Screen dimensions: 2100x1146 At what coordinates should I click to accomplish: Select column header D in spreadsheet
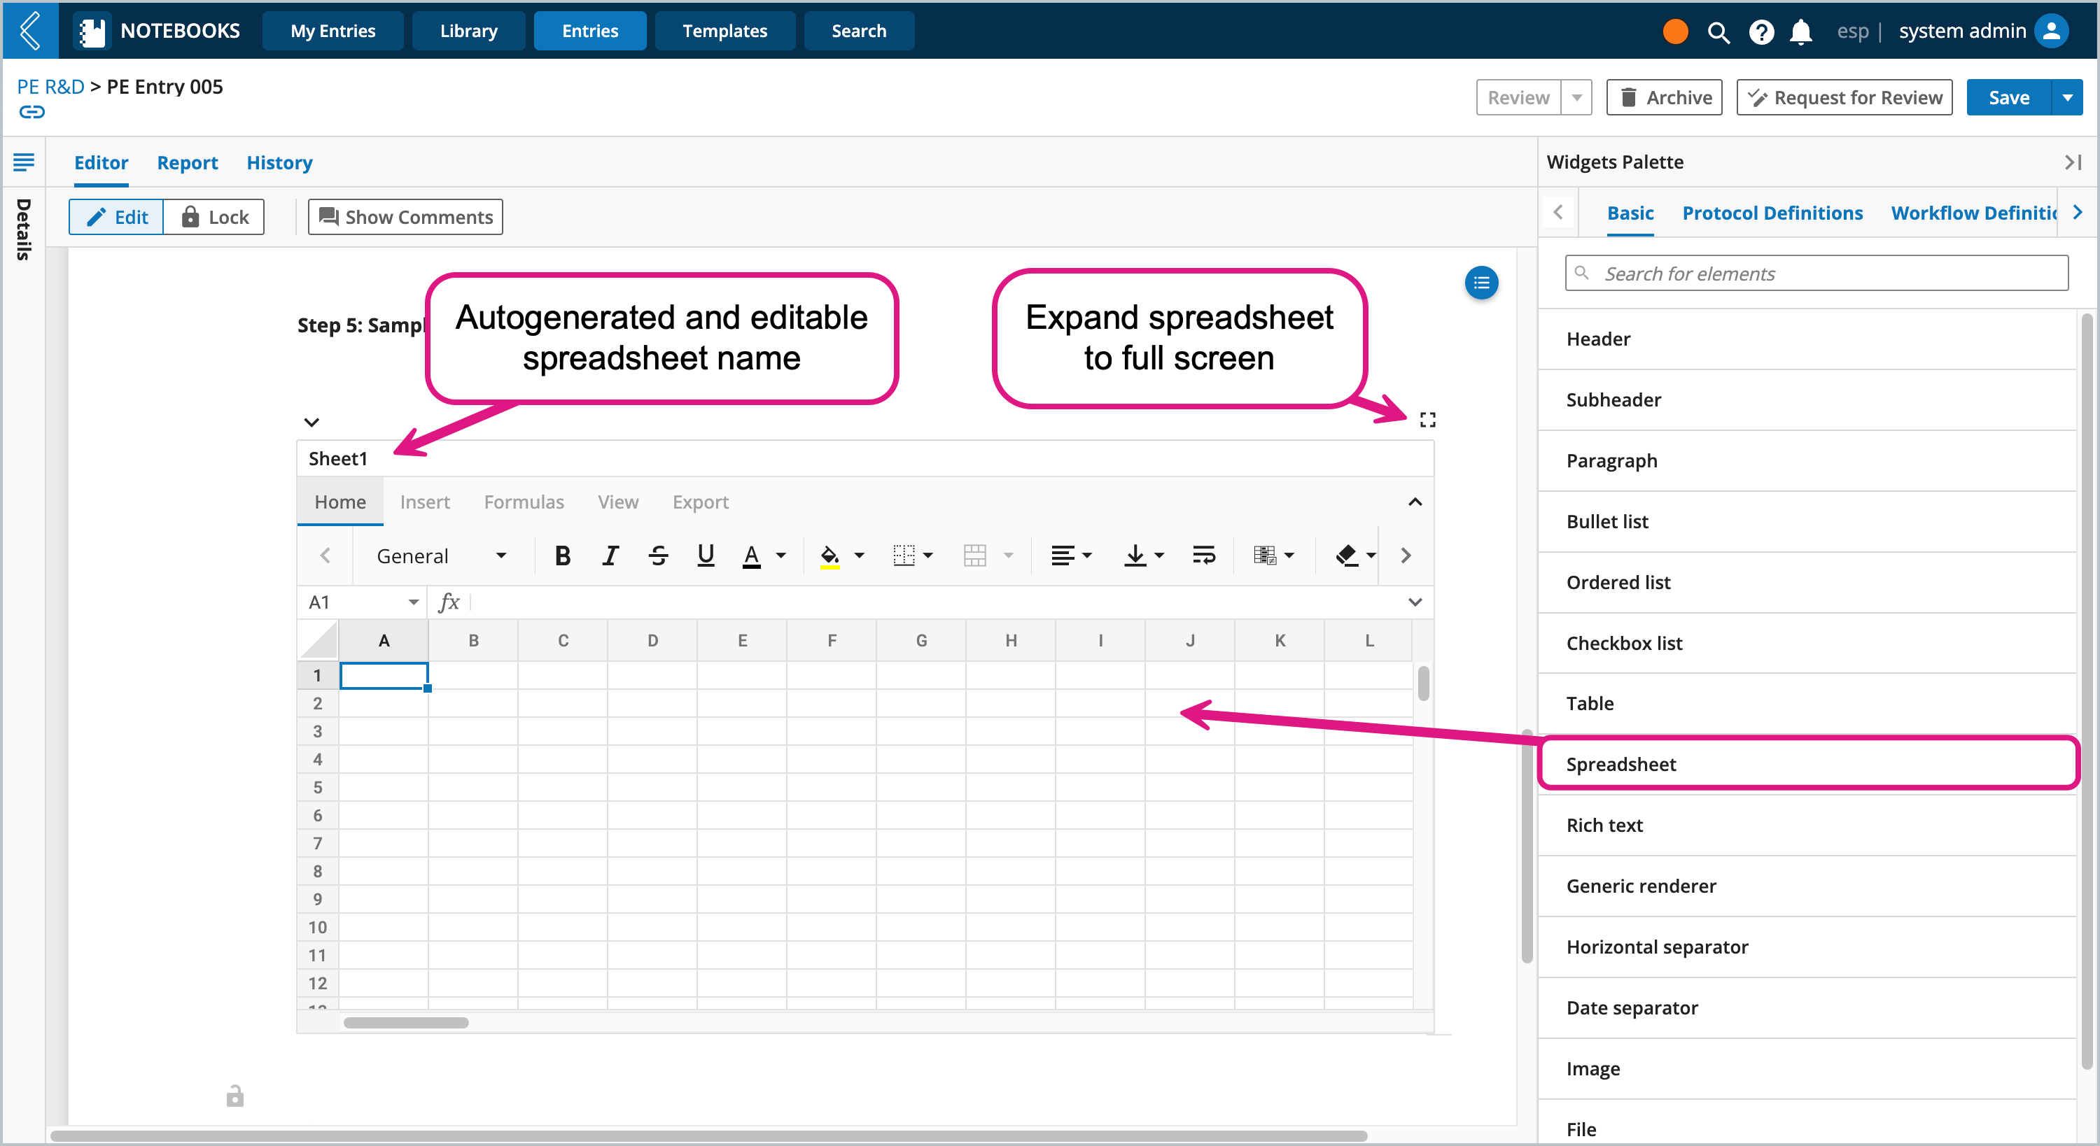(x=652, y=641)
